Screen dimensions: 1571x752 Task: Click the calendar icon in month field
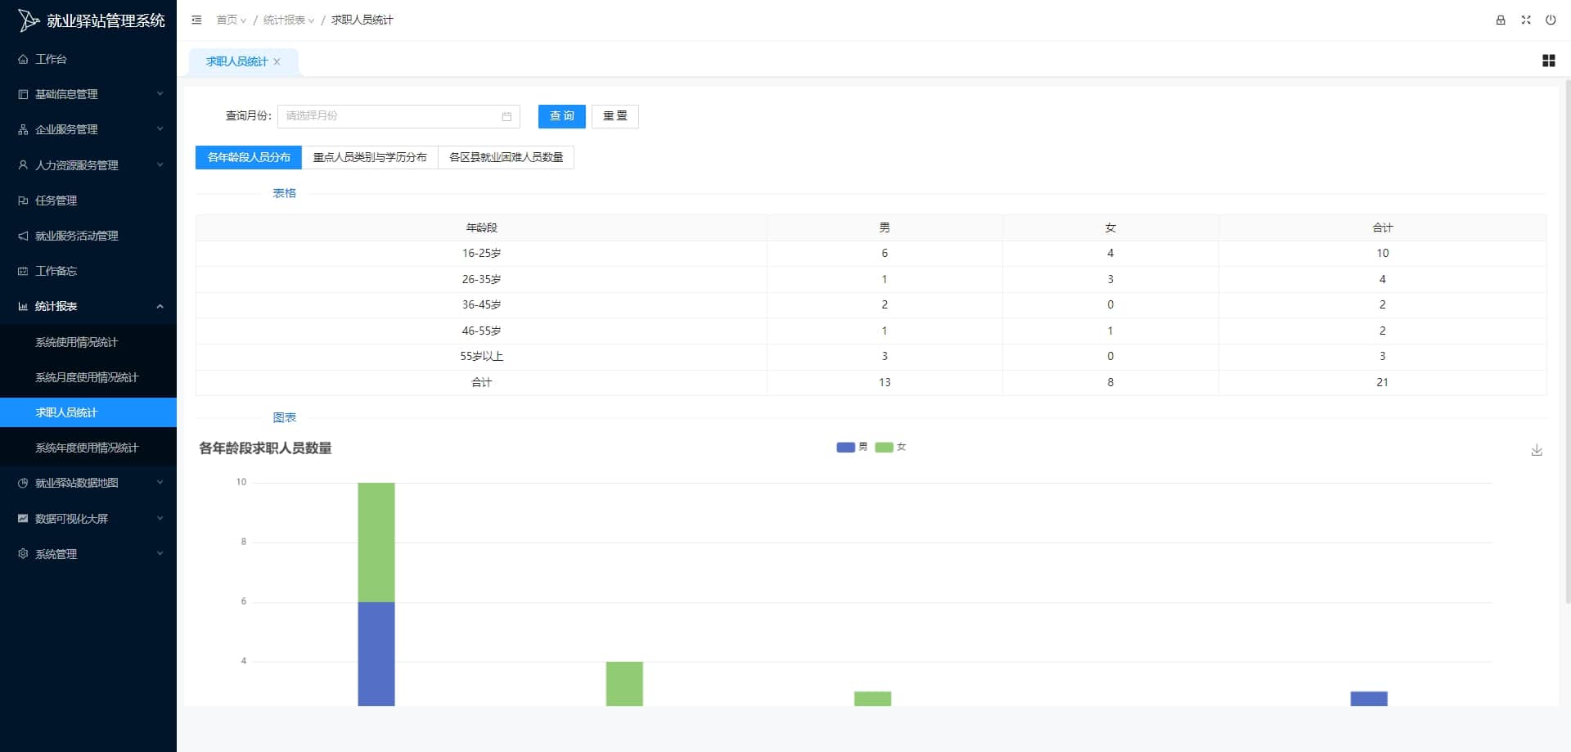[x=506, y=116]
